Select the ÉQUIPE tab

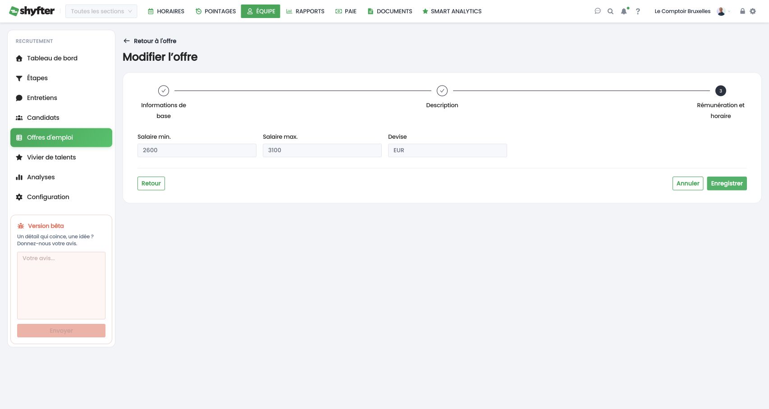coord(261,11)
